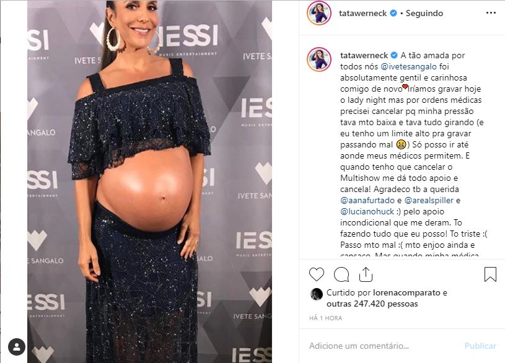Screen dimensions: 505x363
Task: Focus the Adicione um comentário field
Action: pos(384,346)
